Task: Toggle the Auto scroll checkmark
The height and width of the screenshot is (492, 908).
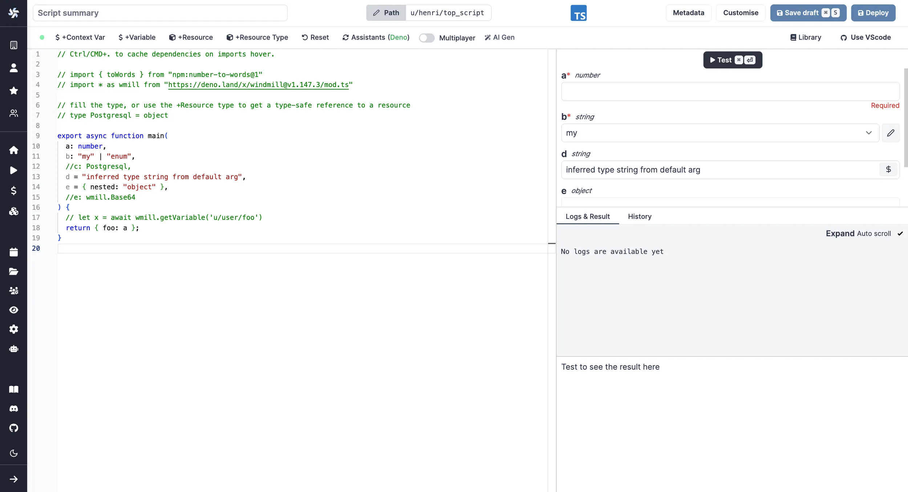Action: [900, 234]
